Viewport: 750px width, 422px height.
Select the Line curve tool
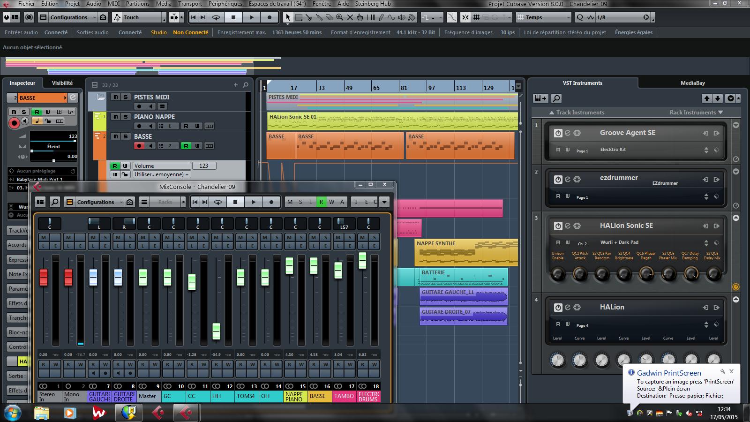(x=391, y=17)
